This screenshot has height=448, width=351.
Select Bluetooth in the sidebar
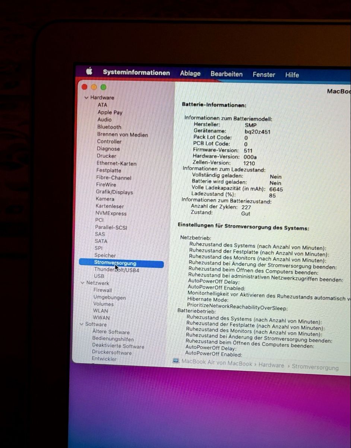[x=109, y=127]
